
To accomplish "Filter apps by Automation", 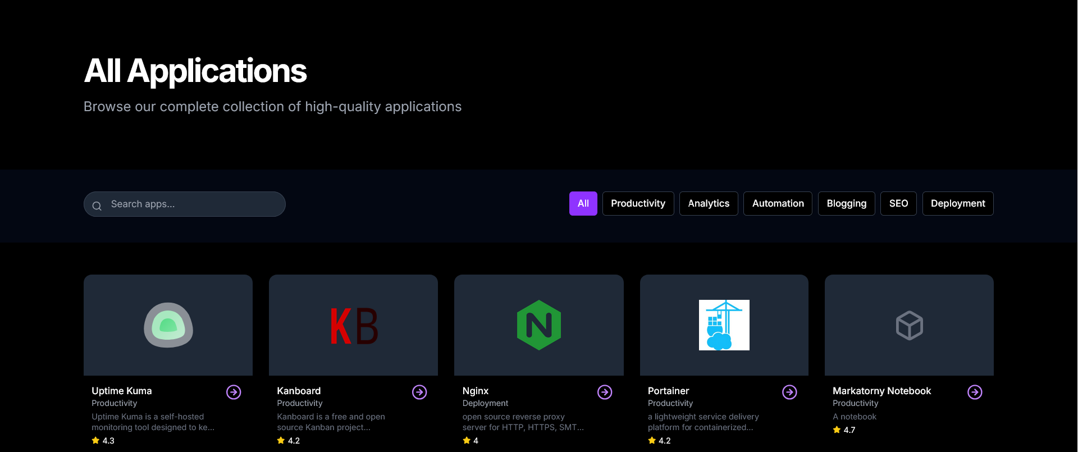I will tap(778, 203).
